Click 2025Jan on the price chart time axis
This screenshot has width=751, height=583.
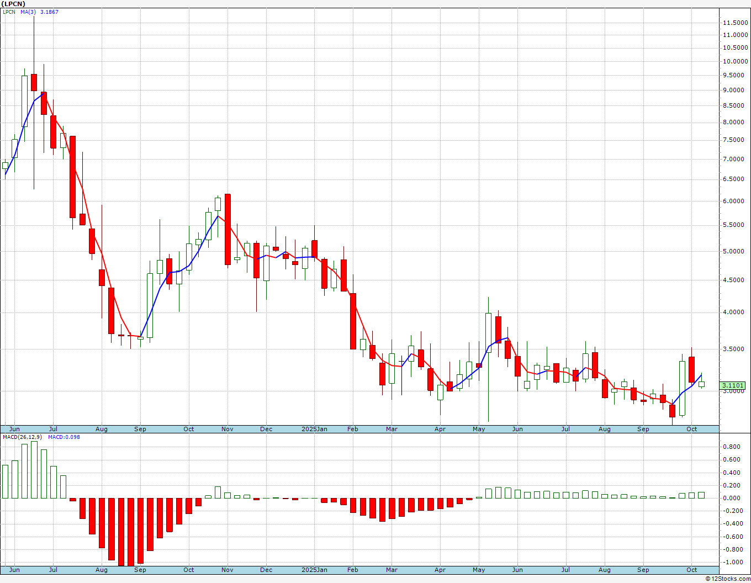tap(314, 429)
